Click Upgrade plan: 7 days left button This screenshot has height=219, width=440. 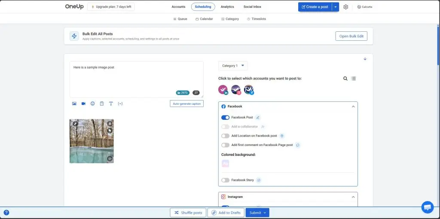[111, 7]
